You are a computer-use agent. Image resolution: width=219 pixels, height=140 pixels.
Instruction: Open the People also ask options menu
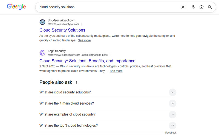pos(76,82)
